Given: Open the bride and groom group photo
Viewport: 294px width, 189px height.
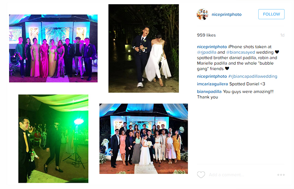Looking at the screenshot, I should pos(144,139).
